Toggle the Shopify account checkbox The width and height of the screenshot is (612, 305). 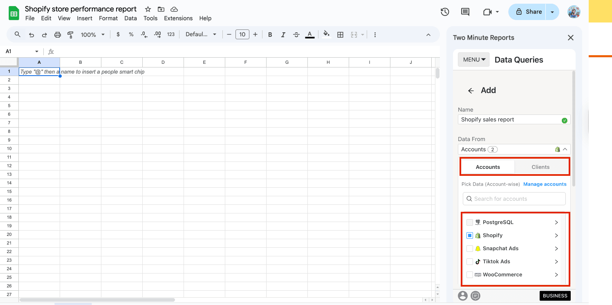point(470,235)
